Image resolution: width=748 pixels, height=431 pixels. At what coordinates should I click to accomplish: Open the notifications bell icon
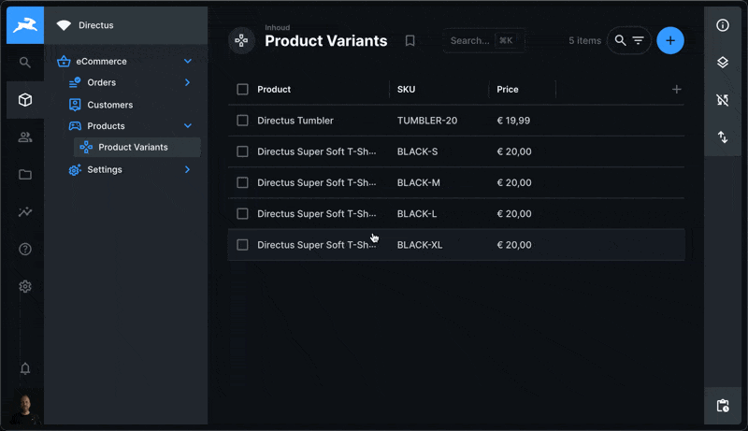coord(25,368)
